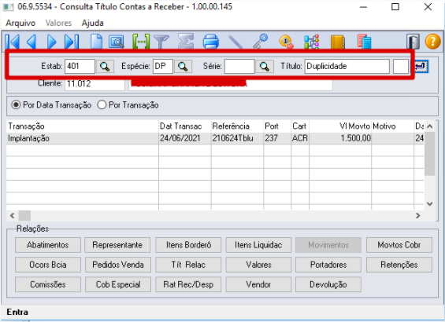445x322 pixels.
Task: Click the 210624Tblu reference cell
Action: (237, 138)
